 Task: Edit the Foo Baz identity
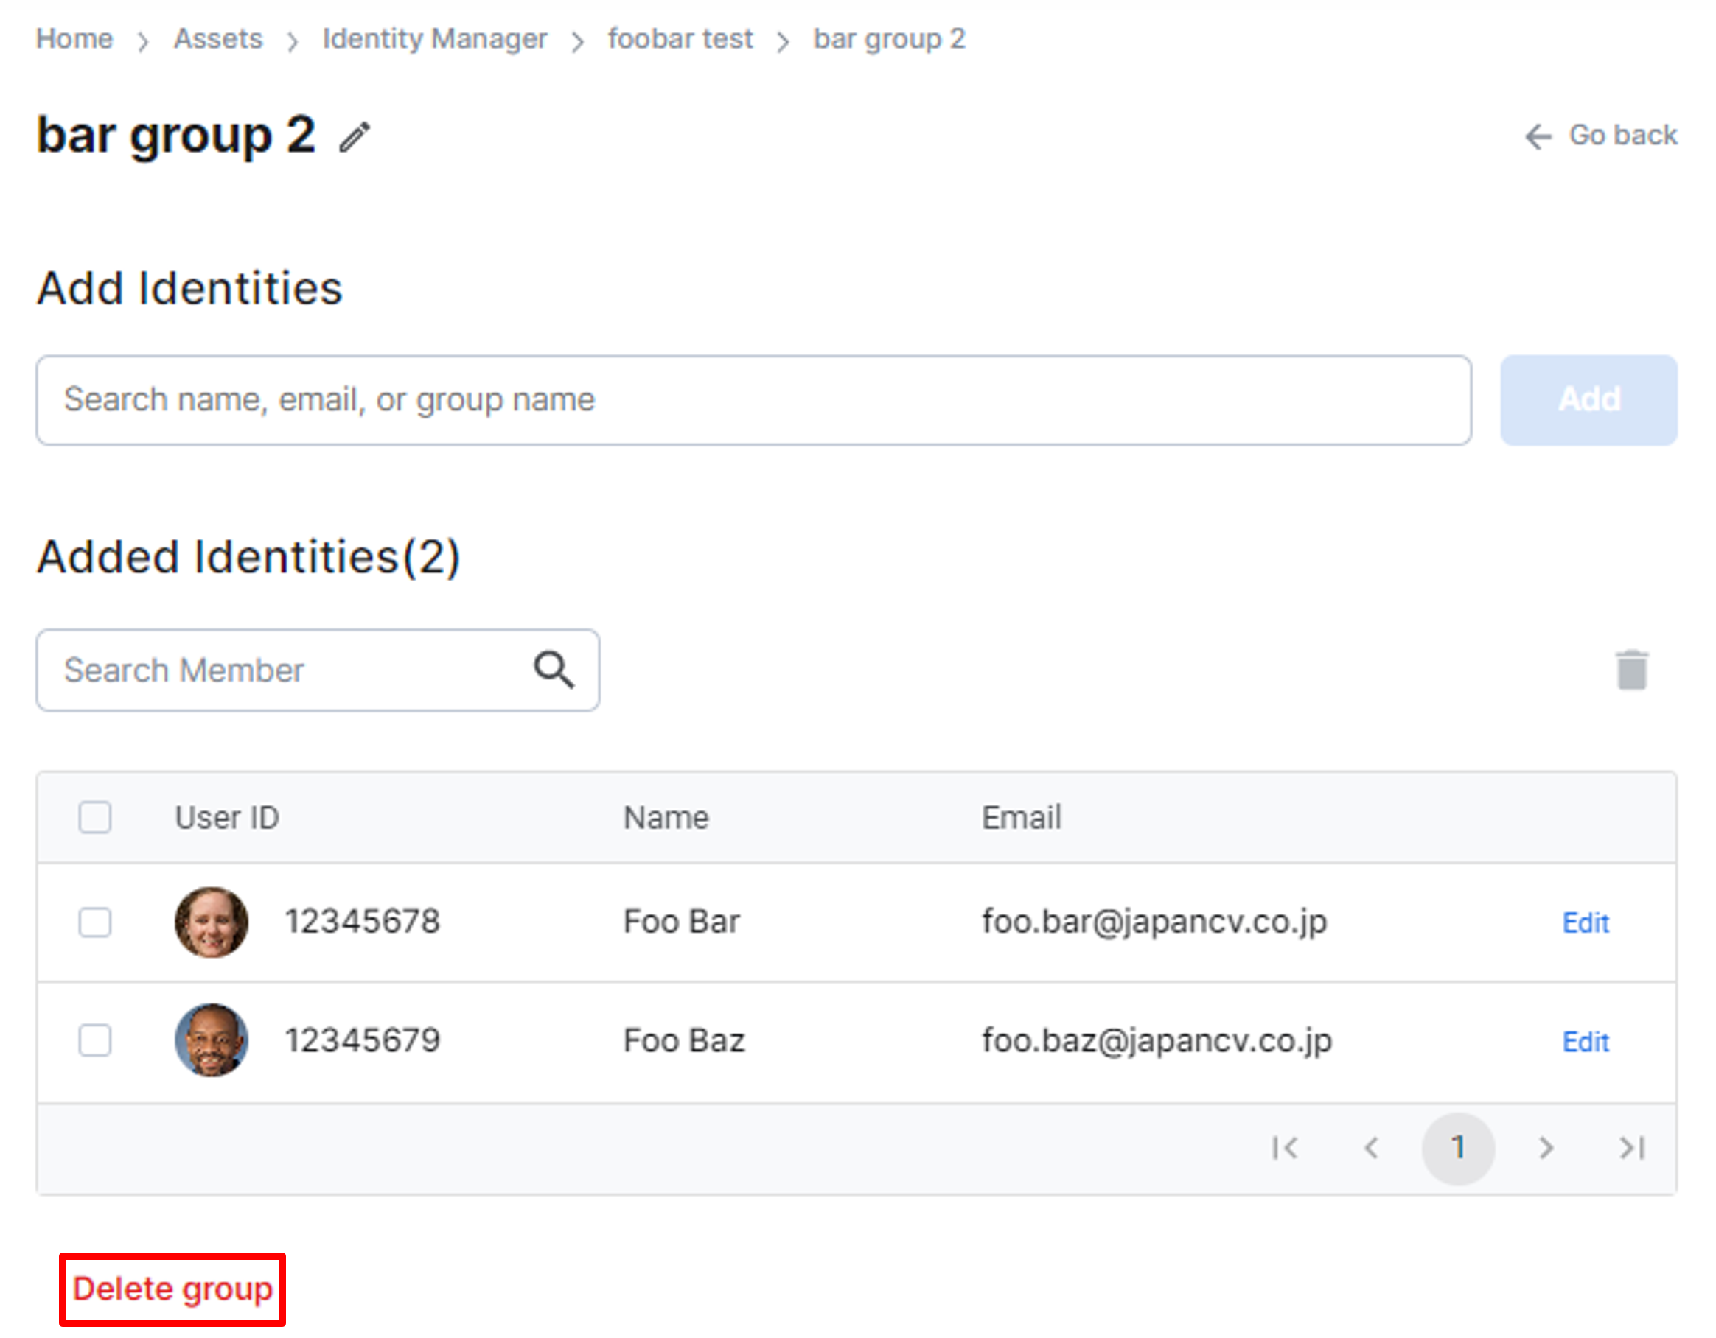coord(1586,1041)
